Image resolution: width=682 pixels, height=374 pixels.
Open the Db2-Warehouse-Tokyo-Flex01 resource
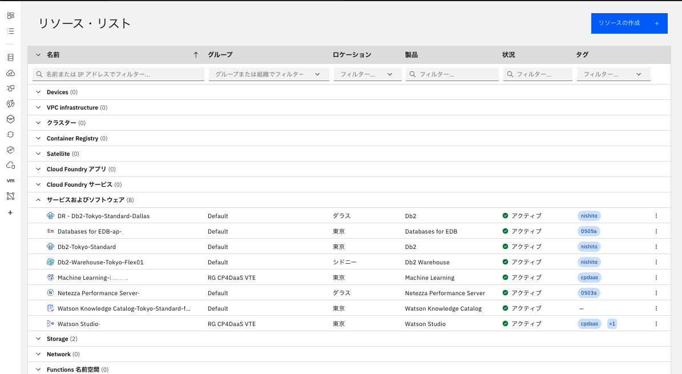coord(100,262)
